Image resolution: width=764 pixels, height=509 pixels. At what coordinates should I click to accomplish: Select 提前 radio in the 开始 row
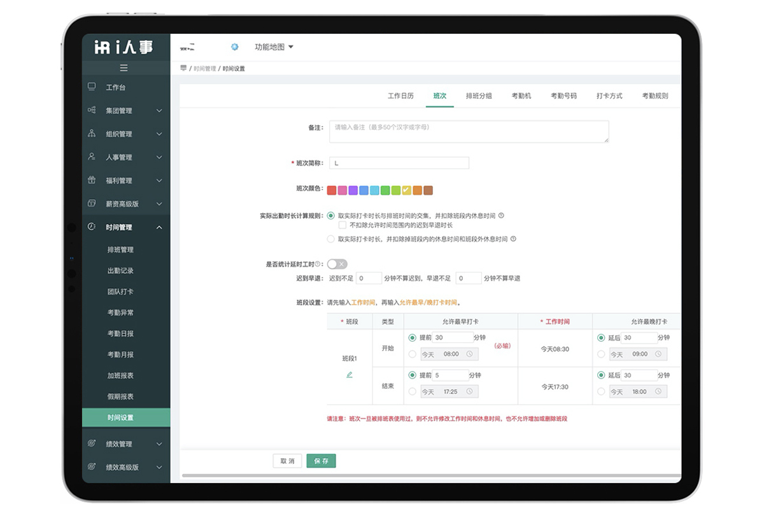coord(413,338)
